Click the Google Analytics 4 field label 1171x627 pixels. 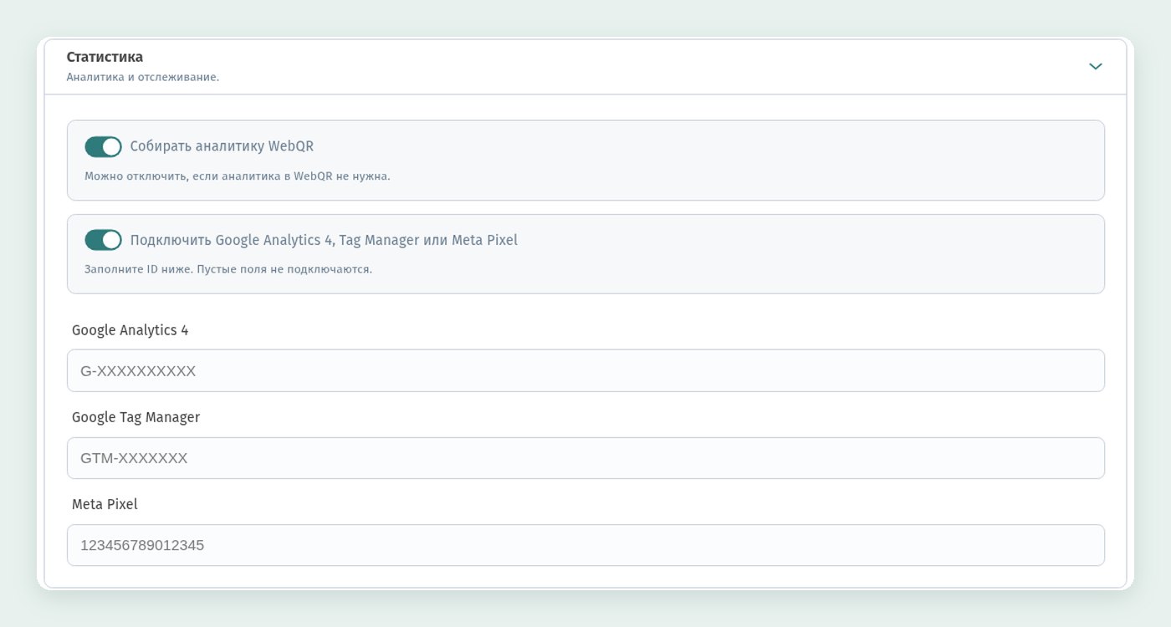click(x=130, y=330)
